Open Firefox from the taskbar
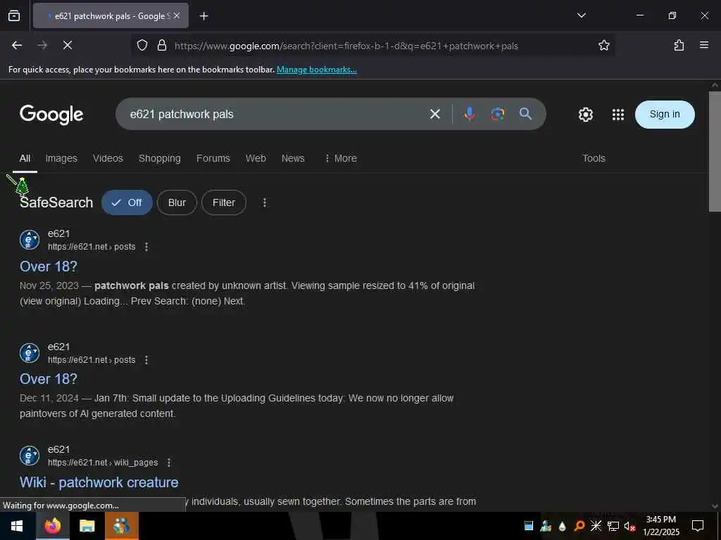 coord(52,526)
